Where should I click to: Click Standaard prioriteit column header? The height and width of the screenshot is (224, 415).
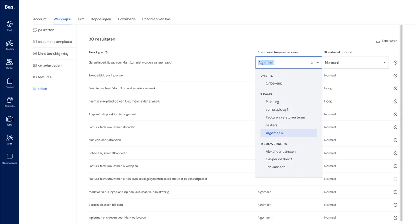click(x=339, y=52)
